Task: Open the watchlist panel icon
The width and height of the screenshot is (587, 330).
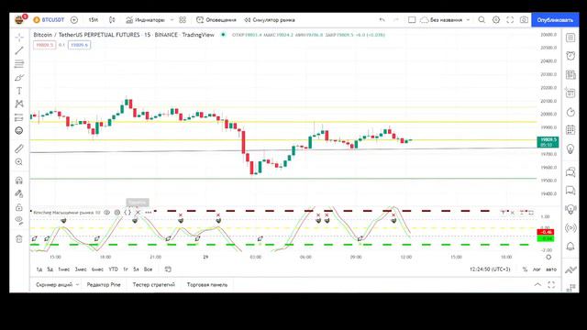Action: (x=570, y=38)
